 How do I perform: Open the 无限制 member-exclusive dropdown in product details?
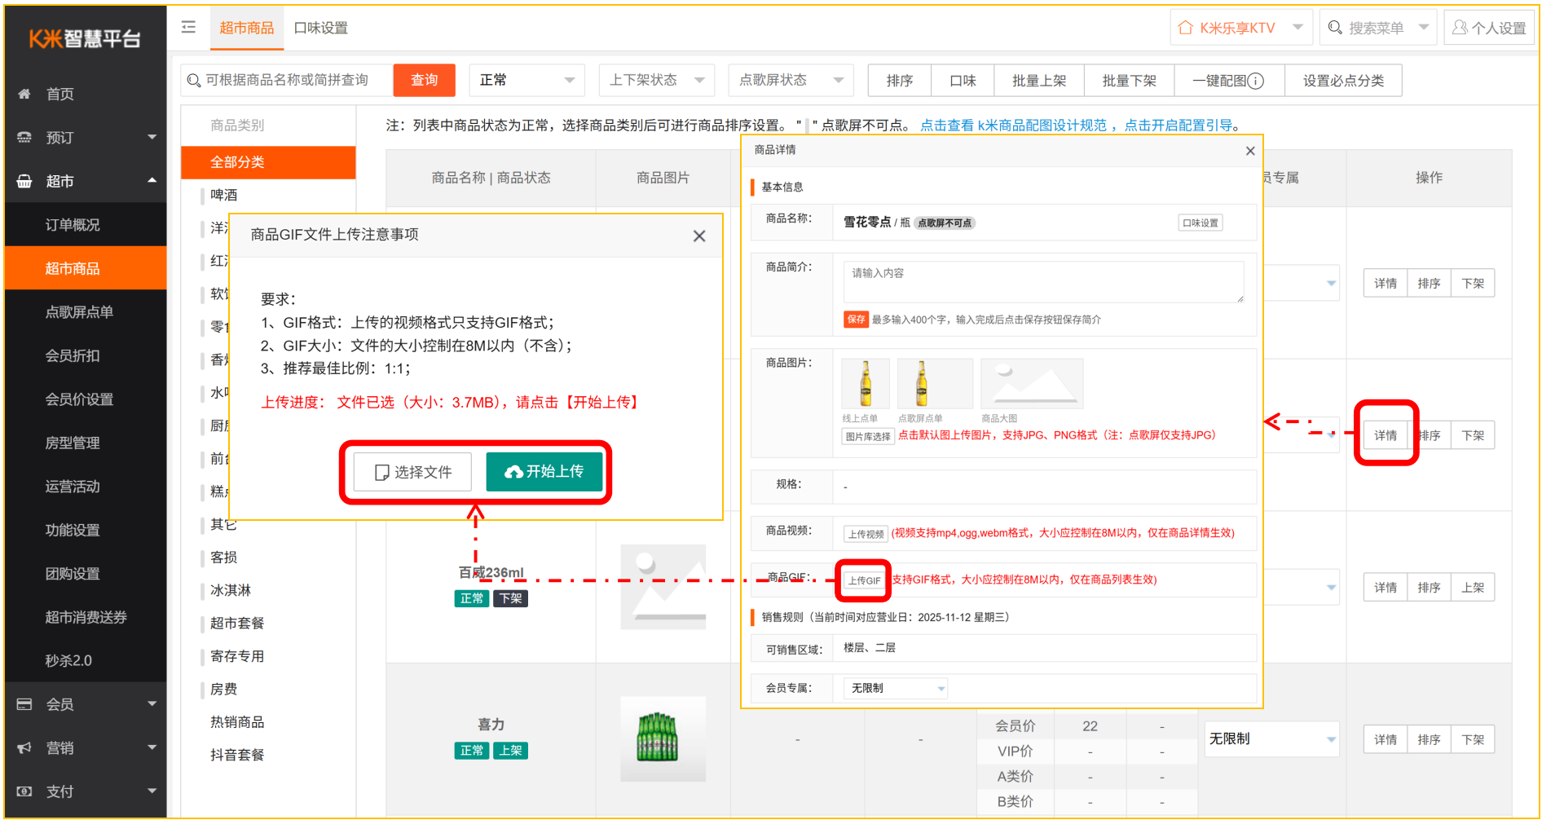[x=893, y=688]
